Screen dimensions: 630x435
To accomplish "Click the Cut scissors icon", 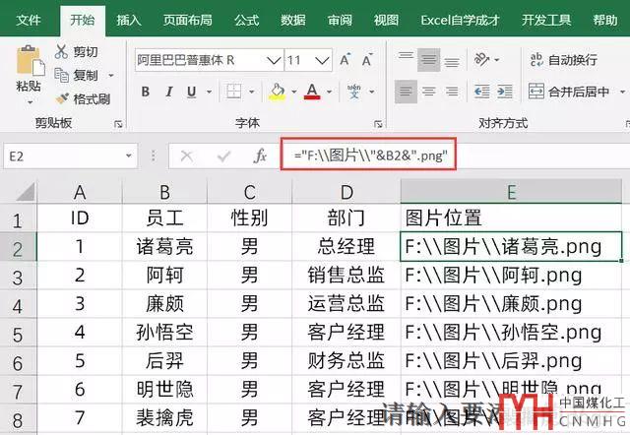I will click(61, 52).
